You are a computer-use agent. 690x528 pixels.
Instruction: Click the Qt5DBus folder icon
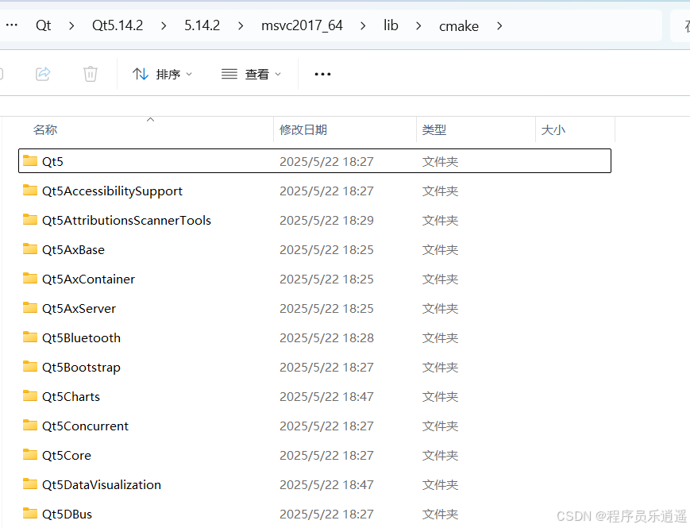(x=30, y=514)
